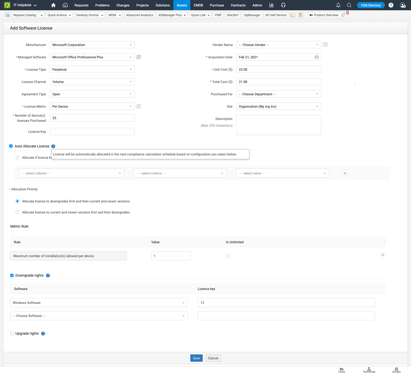Image resolution: width=411 pixels, height=375 pixels.
Task: Enable the Upgrade rights checkbox
Action: pos(12,333)
